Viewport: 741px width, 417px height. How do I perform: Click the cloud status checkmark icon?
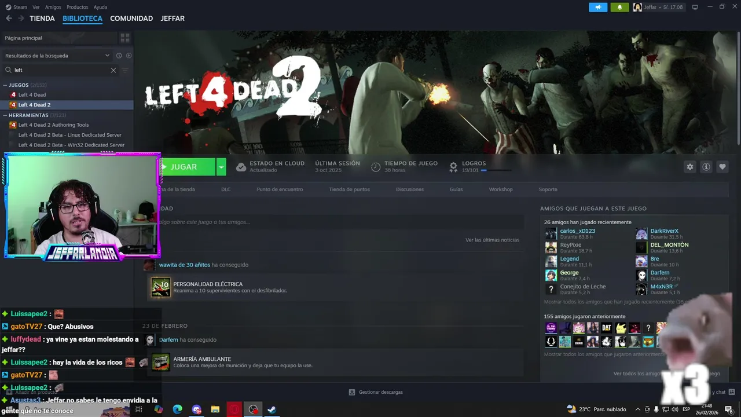(x=241, y=167)
